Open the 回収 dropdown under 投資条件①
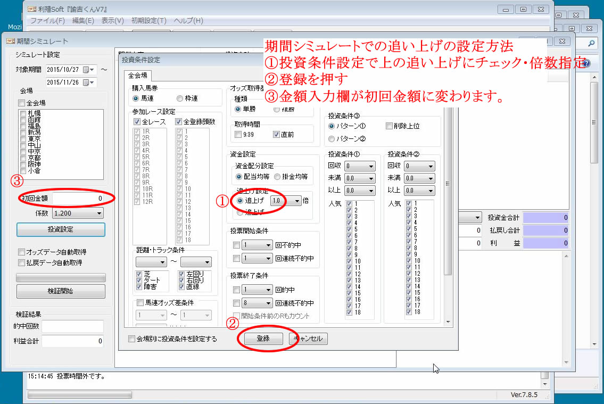 [371, 166]
